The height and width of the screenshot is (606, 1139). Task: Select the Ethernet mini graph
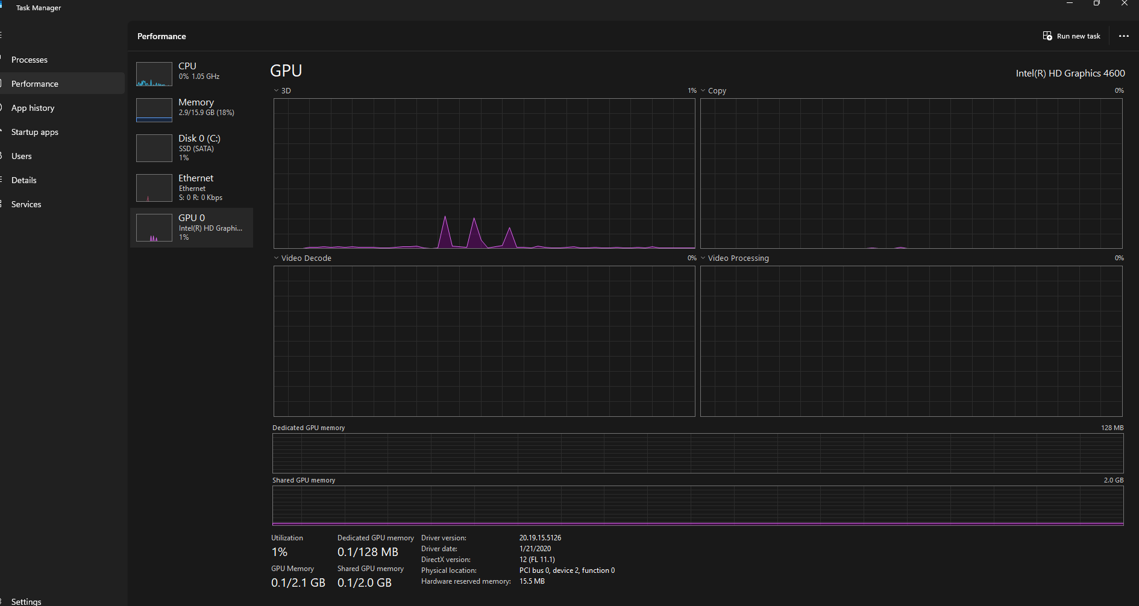pyautogui.click(x=154, y=188)
